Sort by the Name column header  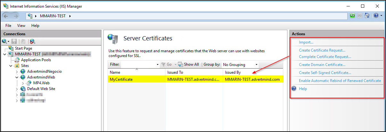pyautogui.click(x=136, y=72)
